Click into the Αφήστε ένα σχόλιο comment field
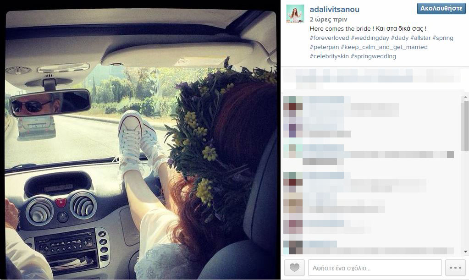 coord(375,268)
